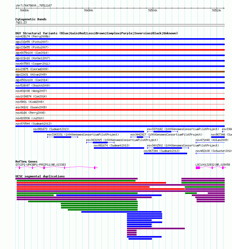Viewport: 232px width, 249px height.
Task: Click the right arrow of the coordinate ruler
Action: click(x=224, y=8)
